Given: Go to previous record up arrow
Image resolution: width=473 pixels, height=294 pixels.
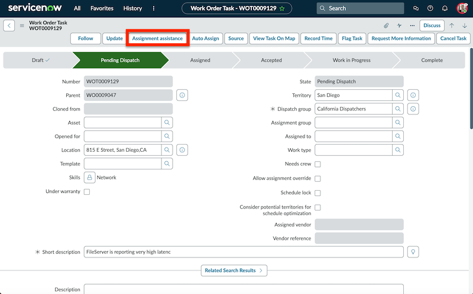Looking at the screenshot, I should click(452, 25).
